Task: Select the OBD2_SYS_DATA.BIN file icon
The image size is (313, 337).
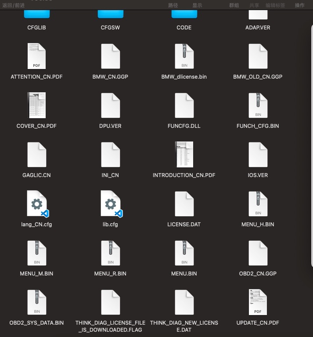Action: click(36, 302)
